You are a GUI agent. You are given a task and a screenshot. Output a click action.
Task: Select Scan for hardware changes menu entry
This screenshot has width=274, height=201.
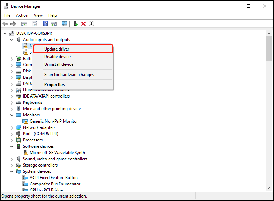coord(73,75)
